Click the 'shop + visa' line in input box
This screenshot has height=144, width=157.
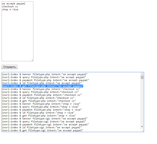pos(10,10)
